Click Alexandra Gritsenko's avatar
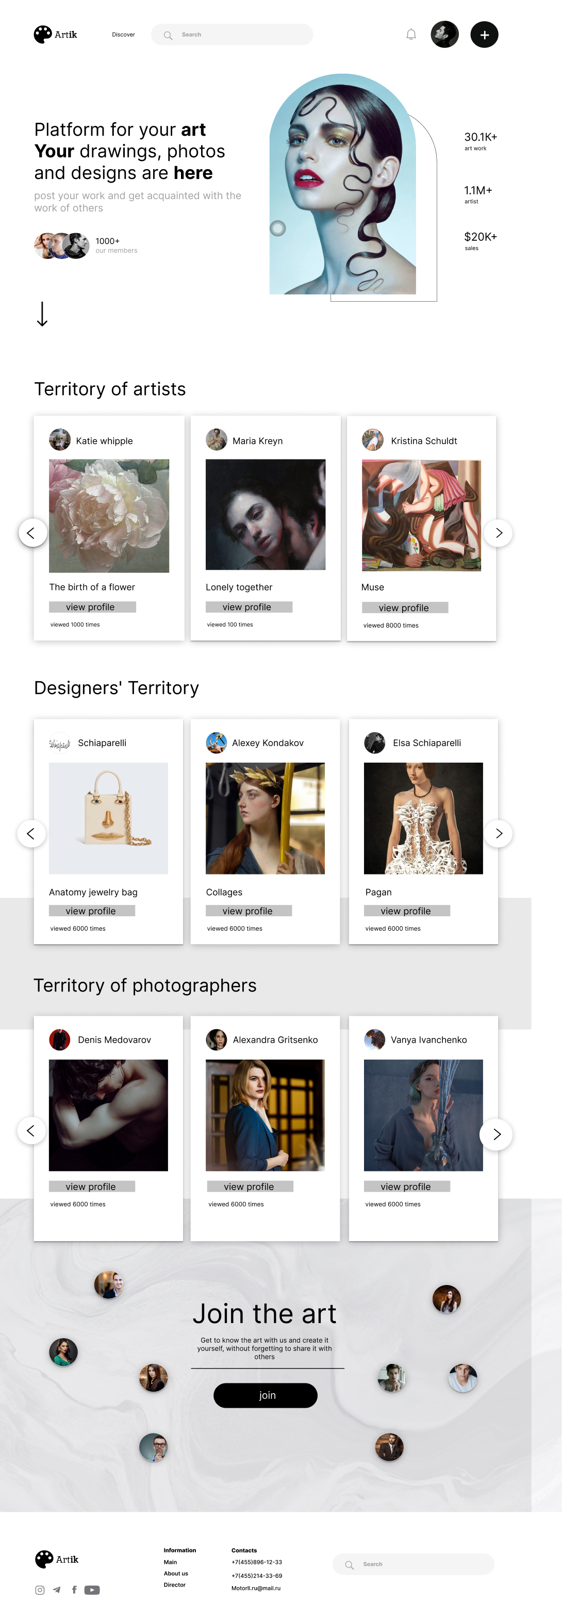The width and height of the screenshot is (562, 1616). (x=217, y=1040)
